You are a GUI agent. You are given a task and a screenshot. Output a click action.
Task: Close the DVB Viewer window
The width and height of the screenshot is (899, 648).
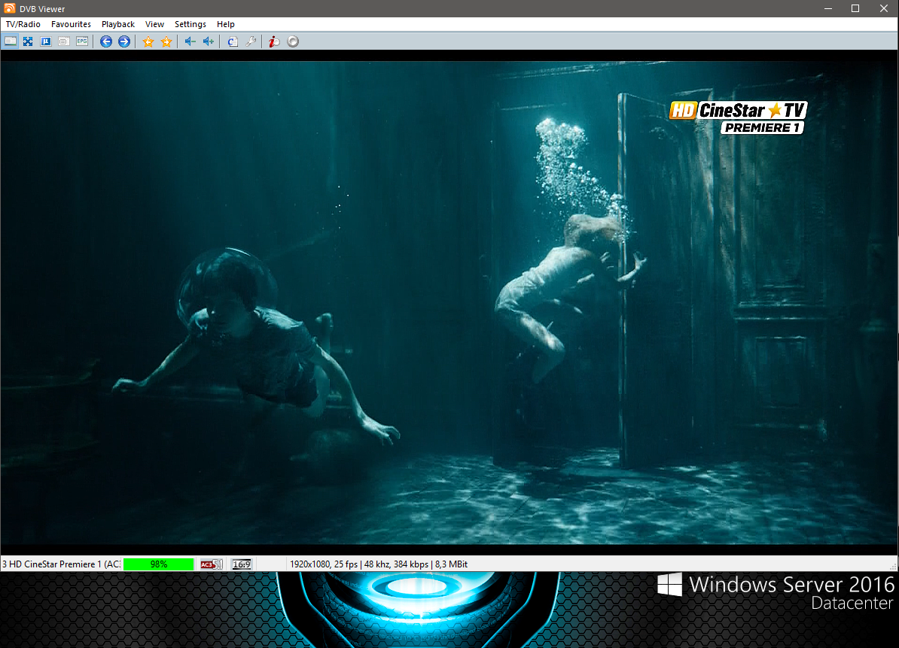point(883,8)
